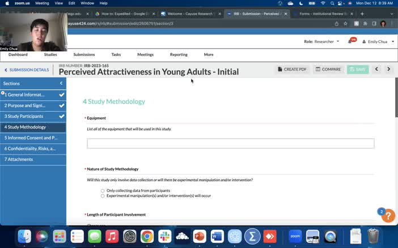Go to previous section arrow
Image resolution: width=398 pixels, height=248 pixels.
[376, 69]
